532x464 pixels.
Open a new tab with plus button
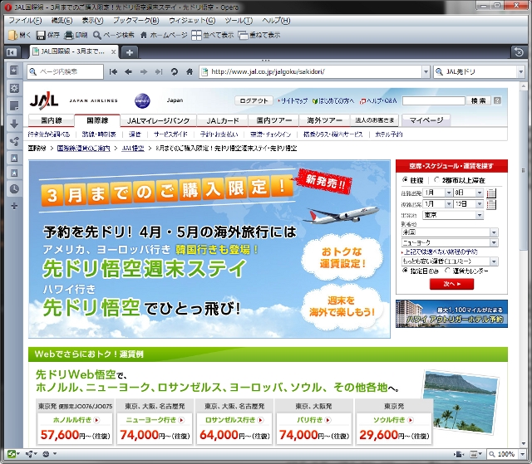click(x=130, y=52)
